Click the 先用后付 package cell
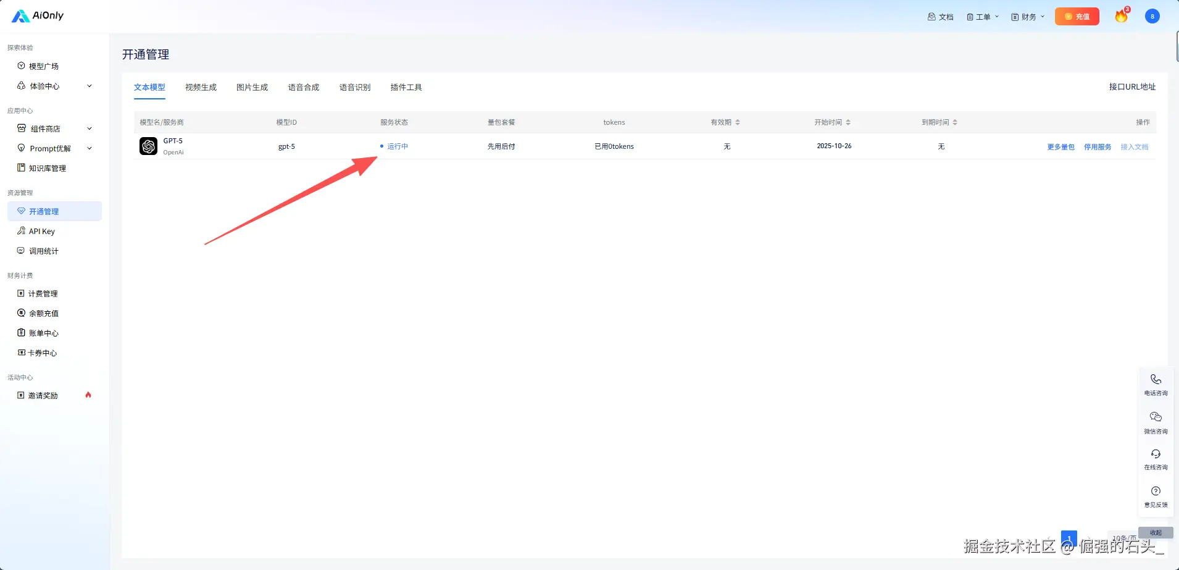This screenshot has width=1179, height=570. (x=501, y=146)
